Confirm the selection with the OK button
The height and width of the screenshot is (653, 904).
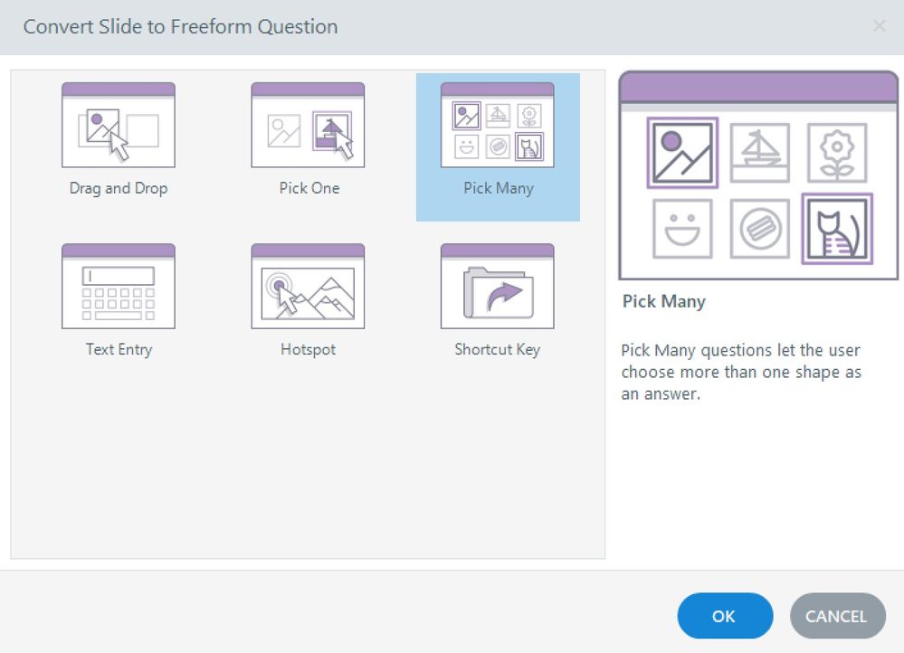[x=725, y=616]
